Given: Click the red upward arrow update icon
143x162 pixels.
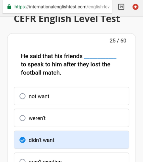Looking at the screenshot, I should click(136, 7).
